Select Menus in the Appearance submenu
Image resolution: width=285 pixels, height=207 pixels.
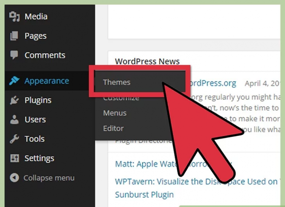(x=115, y=113)
